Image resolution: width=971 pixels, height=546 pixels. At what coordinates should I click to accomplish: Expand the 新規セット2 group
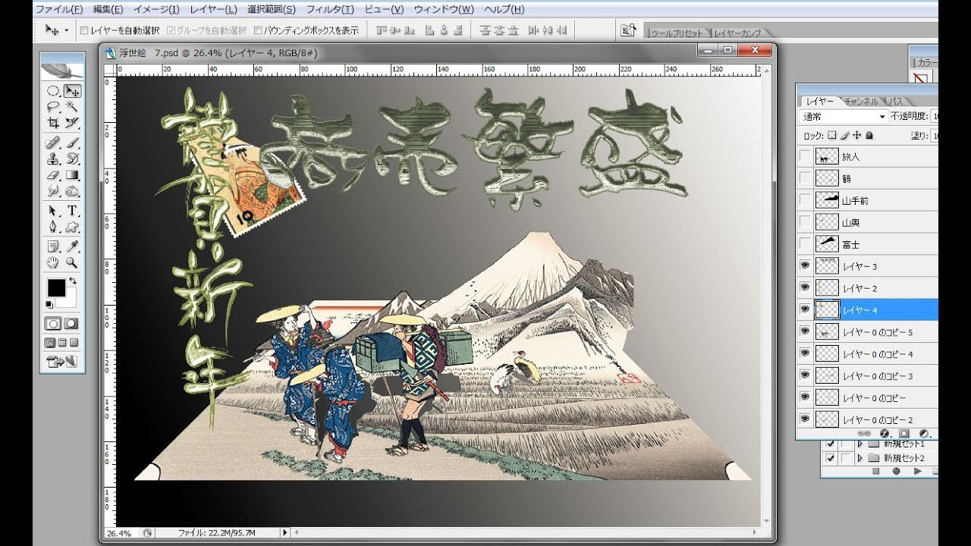point(859,459)
